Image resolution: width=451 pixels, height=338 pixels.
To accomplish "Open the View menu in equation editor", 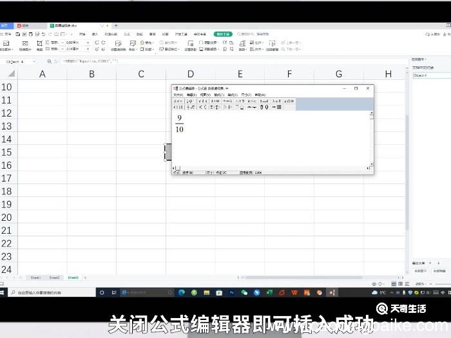I will click(x=205, y=95).
